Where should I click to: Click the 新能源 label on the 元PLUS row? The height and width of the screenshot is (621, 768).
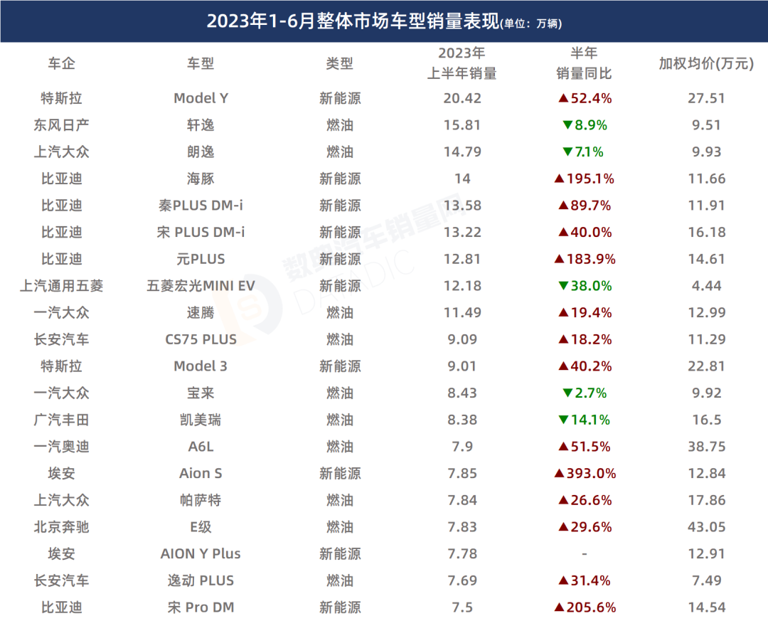(341, 259)
